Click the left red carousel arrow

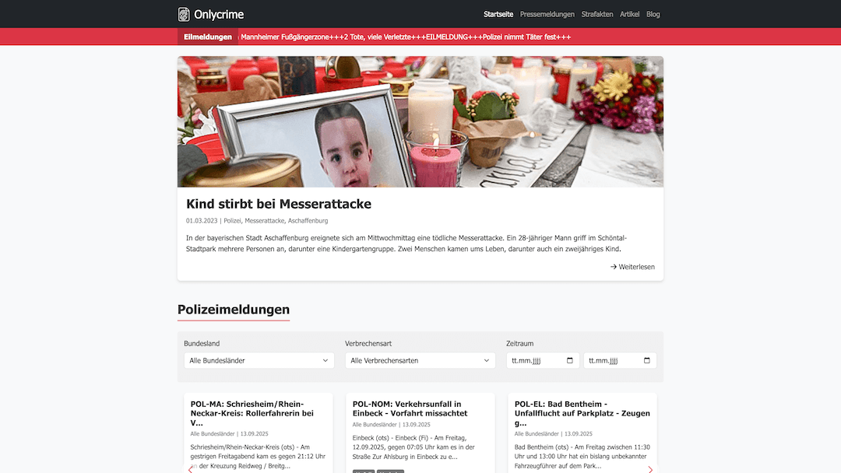pos(189,469)
